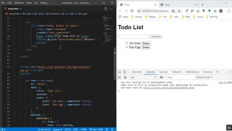Screen dimensions: 232x131
Task: Switch to the Network tab
Action: click(177, 72)
